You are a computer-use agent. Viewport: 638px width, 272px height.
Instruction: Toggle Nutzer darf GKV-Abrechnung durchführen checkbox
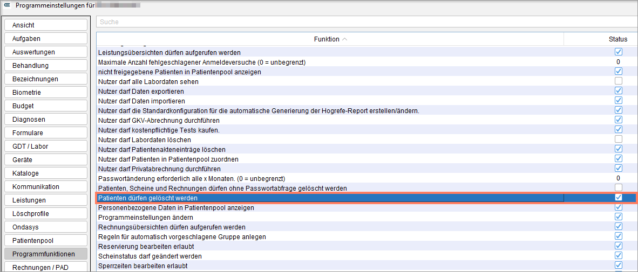pyautogui.click(x=619, y=120)
